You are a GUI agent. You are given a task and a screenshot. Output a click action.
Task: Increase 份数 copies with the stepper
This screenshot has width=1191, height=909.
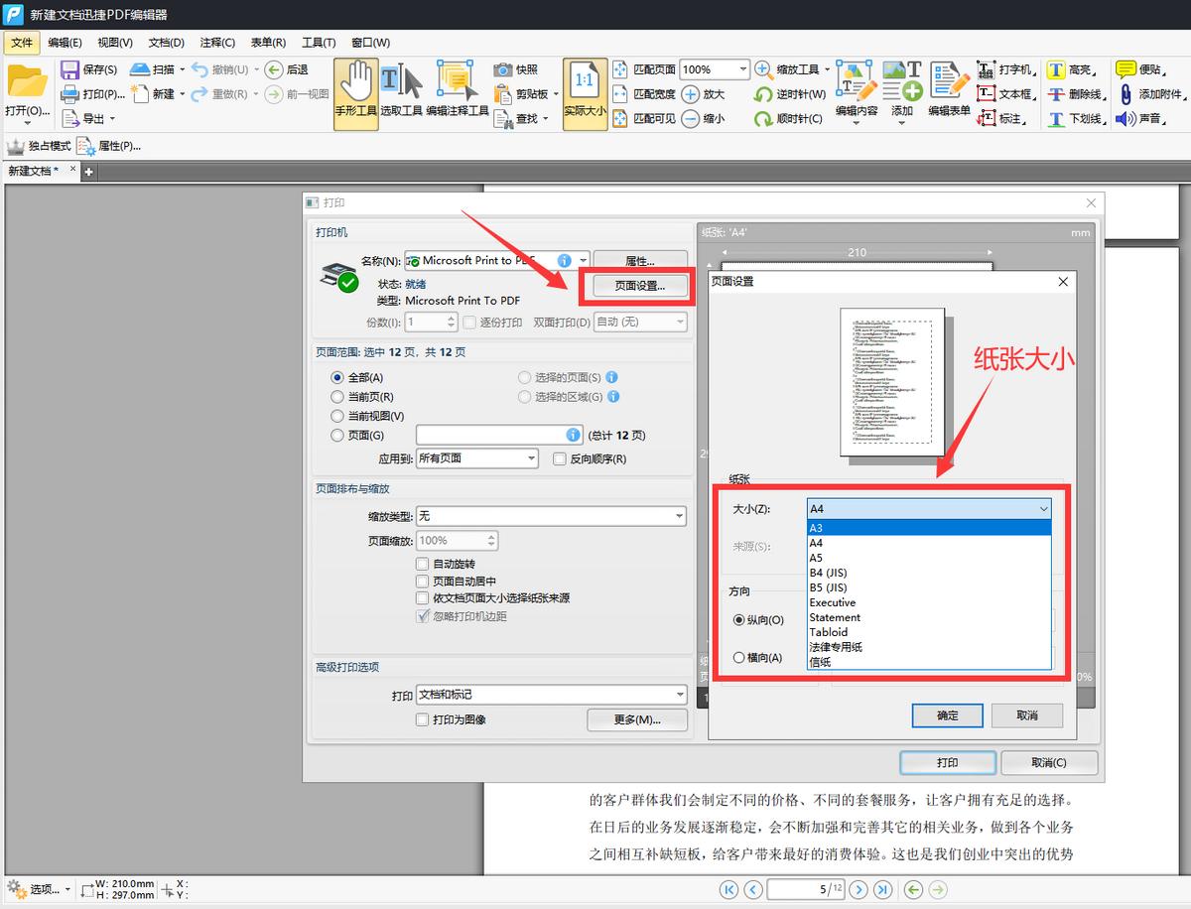click(453, 318)
